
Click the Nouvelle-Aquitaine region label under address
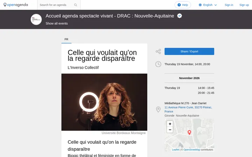[x=187, y=116]
